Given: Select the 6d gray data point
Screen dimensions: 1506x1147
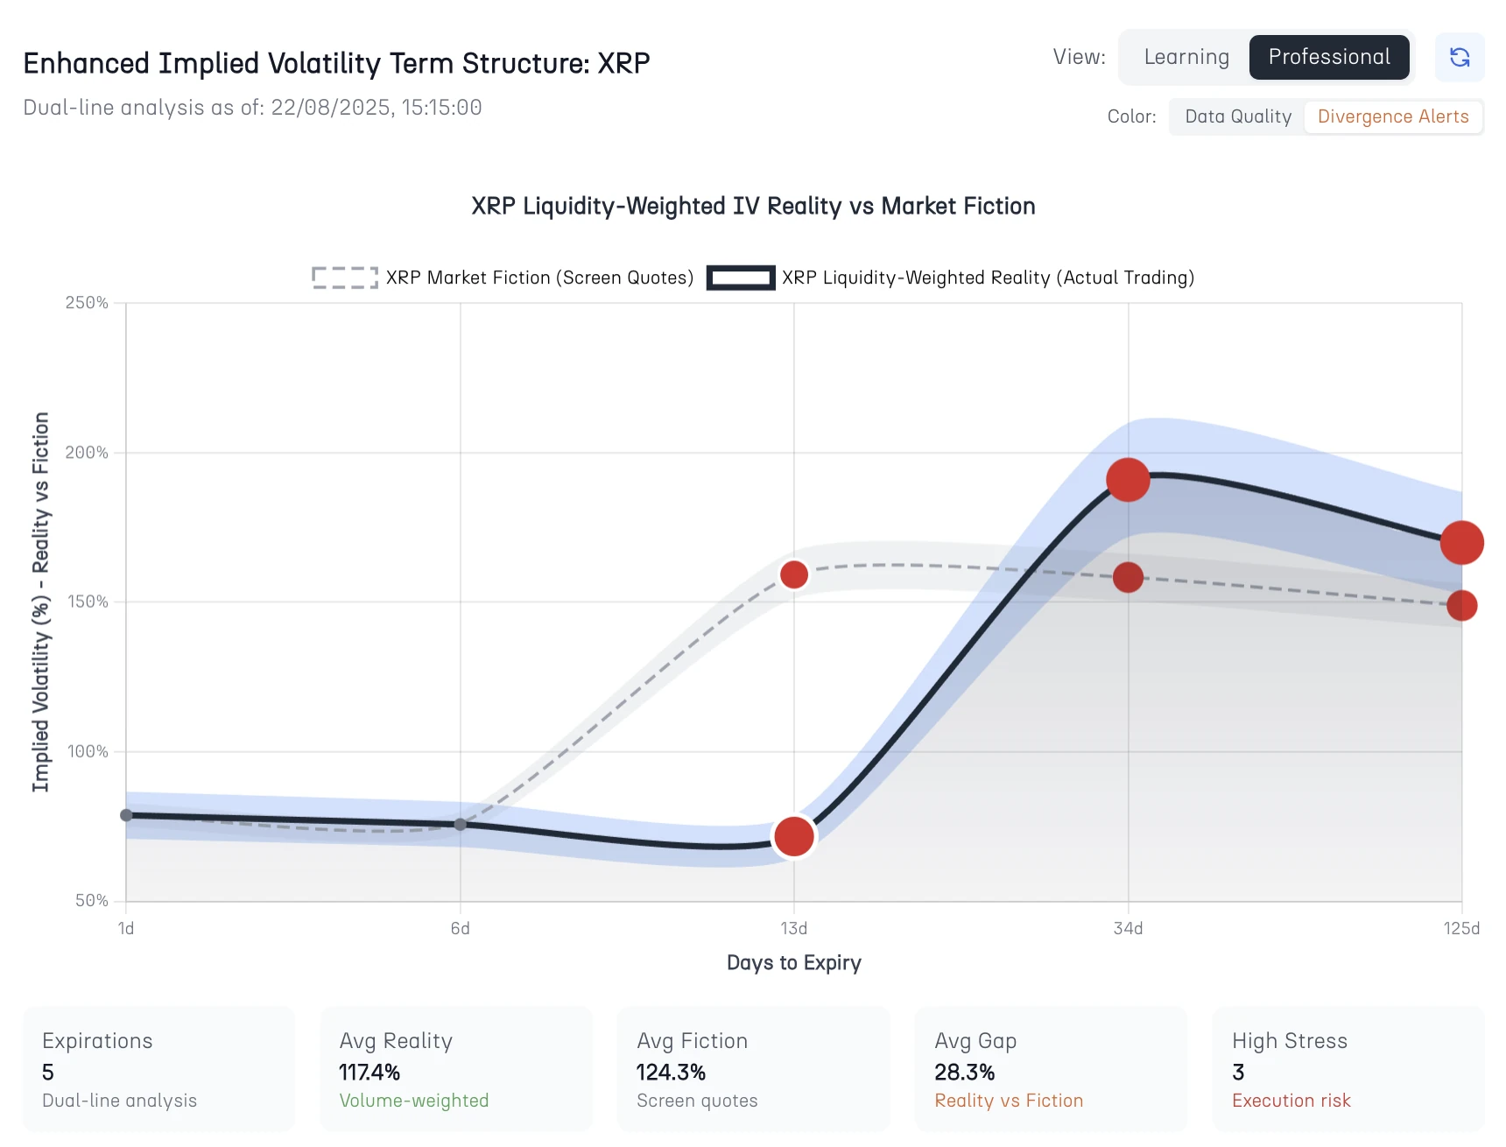Looking at the screenshot, I should [x=461, y=825].
